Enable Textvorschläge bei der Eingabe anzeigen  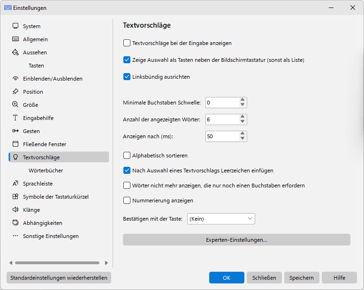pos(127,43)
